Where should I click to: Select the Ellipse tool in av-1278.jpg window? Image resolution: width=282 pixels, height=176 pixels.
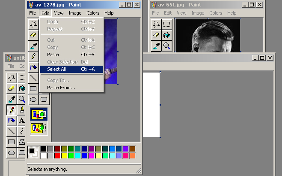tap(33, 99)
